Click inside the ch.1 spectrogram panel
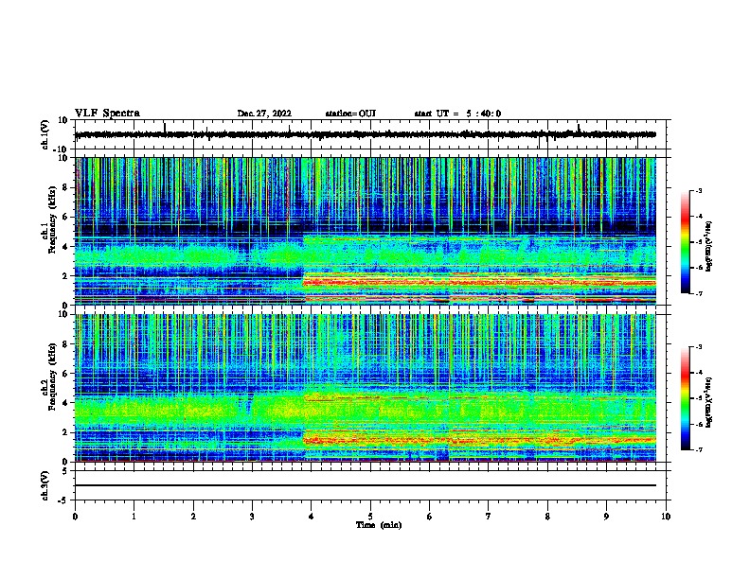This screenshot has width=750, height=579. pos(366,231)
